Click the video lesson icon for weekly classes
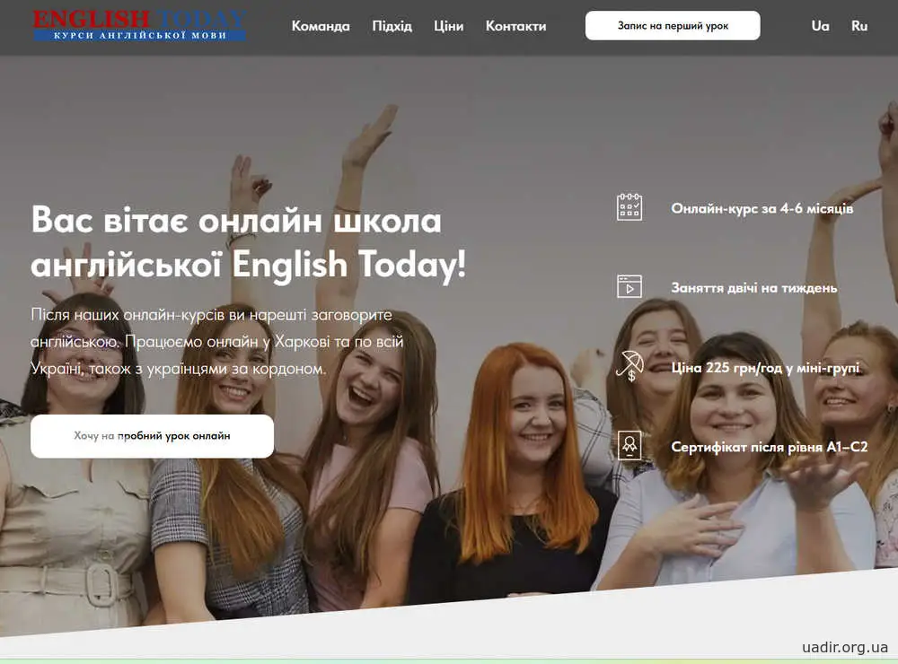The image size is (898, 664). pos(629,285)
